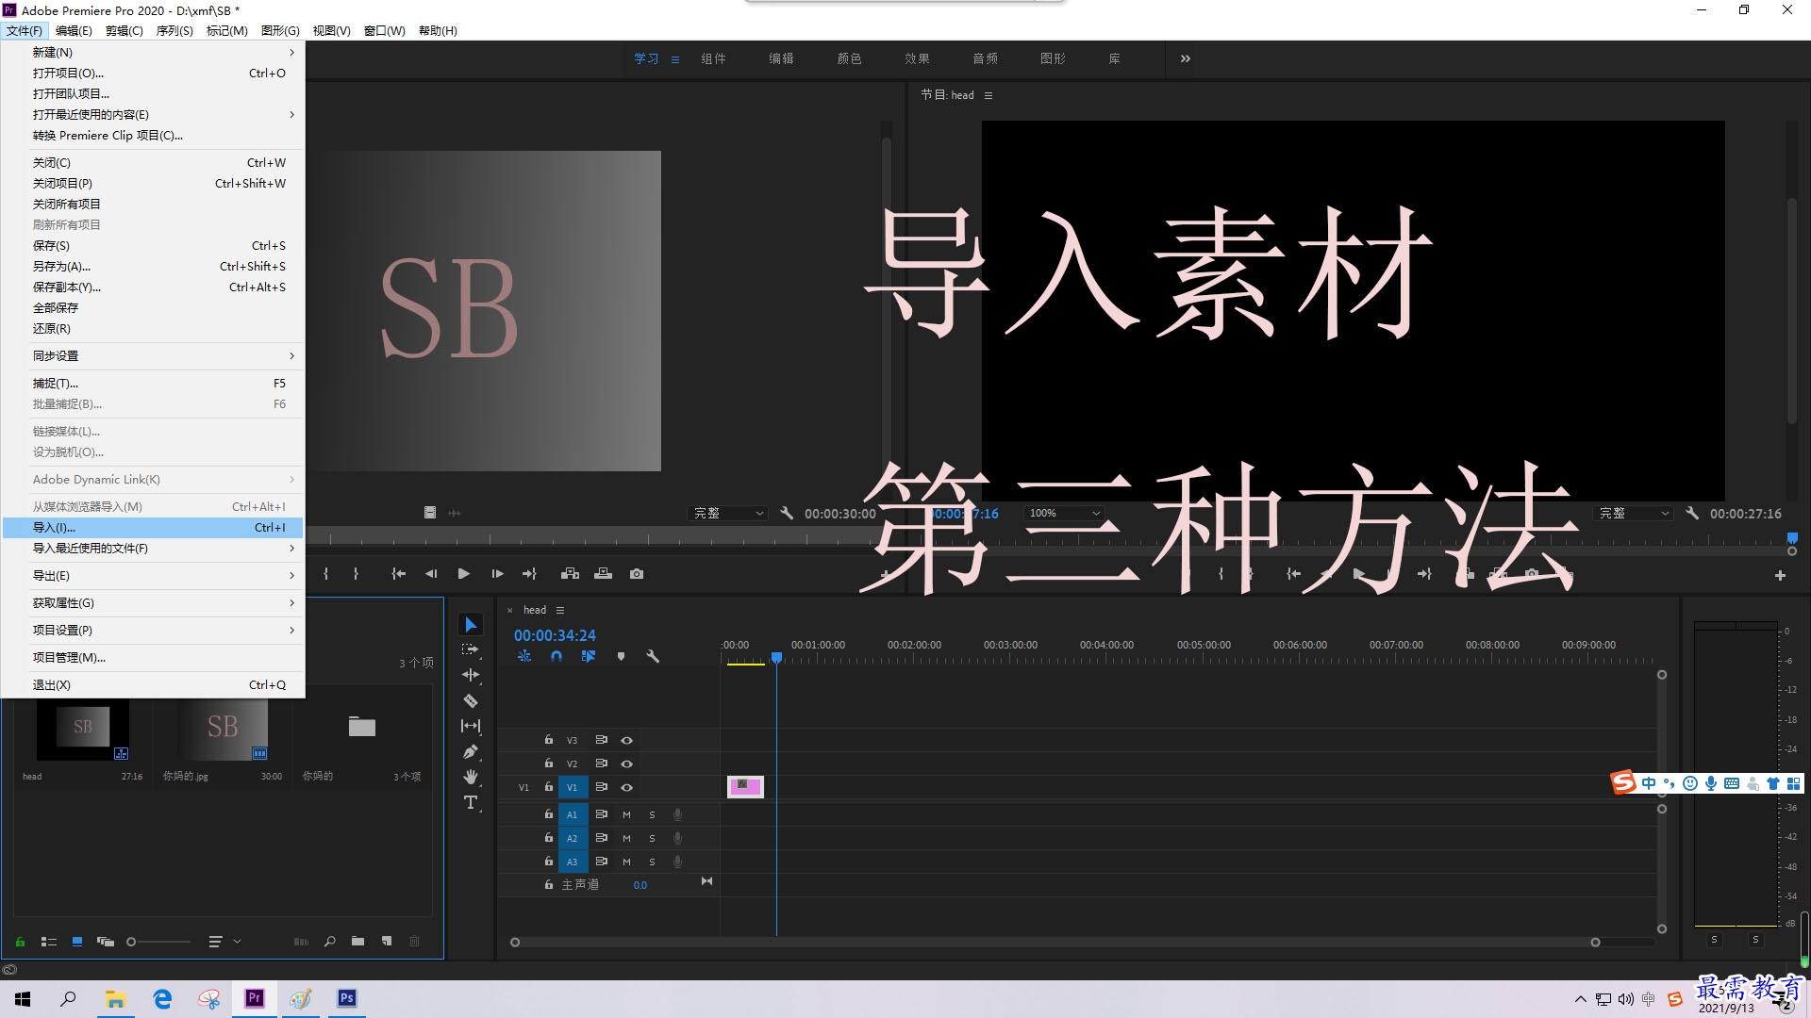Mute audio track A1
This screenshot has height=1018, width=1811.
coord(626,814)
